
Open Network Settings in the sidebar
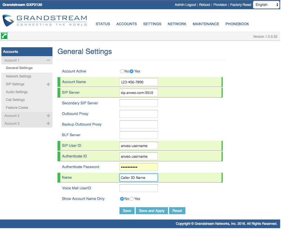pyautogui.click(x=19, y=76)
